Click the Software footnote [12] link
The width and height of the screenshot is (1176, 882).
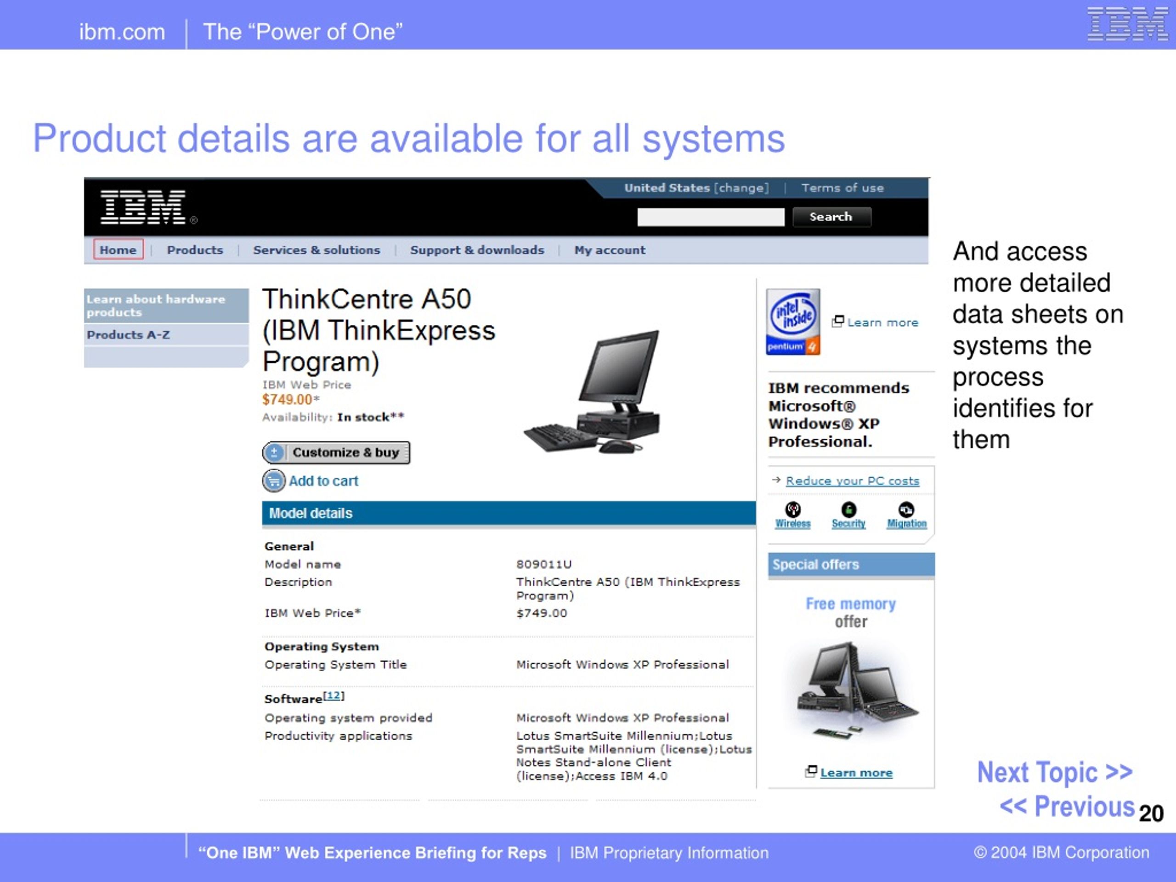[334, 695]
